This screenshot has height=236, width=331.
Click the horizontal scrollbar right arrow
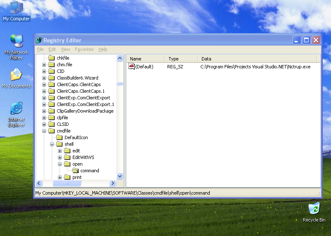coord(113,183)
